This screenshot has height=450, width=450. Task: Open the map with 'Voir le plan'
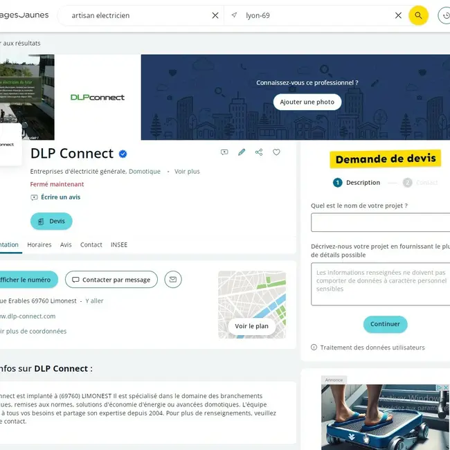[x=252, y=326]
